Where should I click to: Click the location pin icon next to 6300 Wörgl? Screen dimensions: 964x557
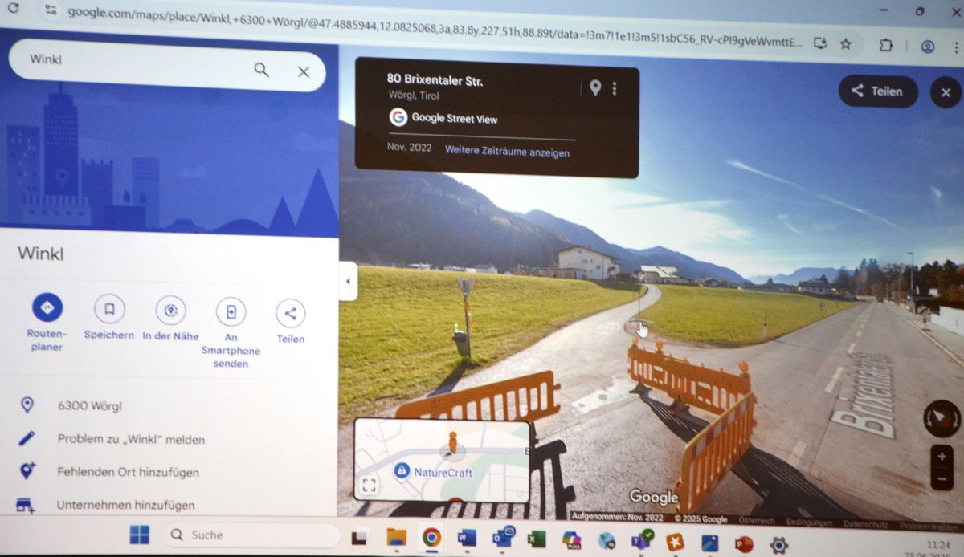click(27, 405)
